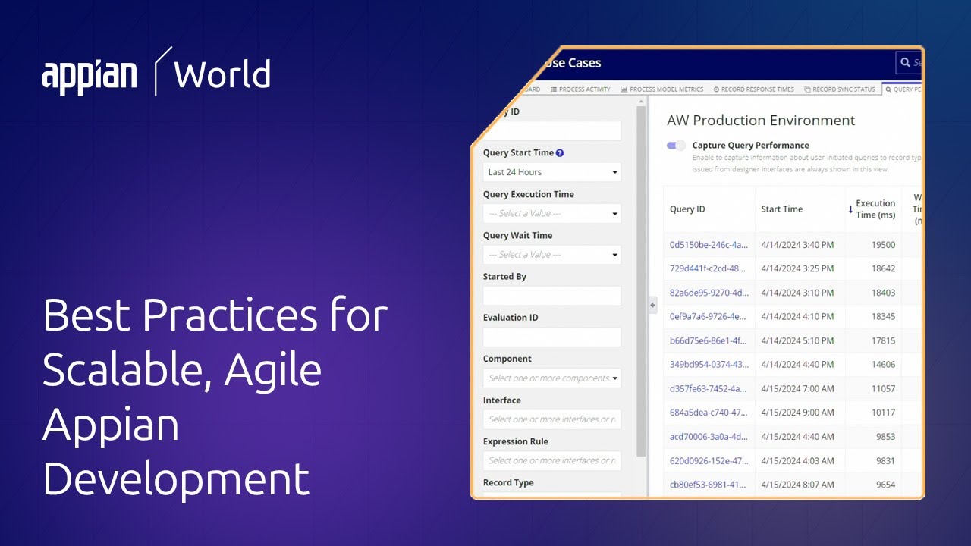Click the Query ID column header
Screen dimensions: 971x546
687,209
